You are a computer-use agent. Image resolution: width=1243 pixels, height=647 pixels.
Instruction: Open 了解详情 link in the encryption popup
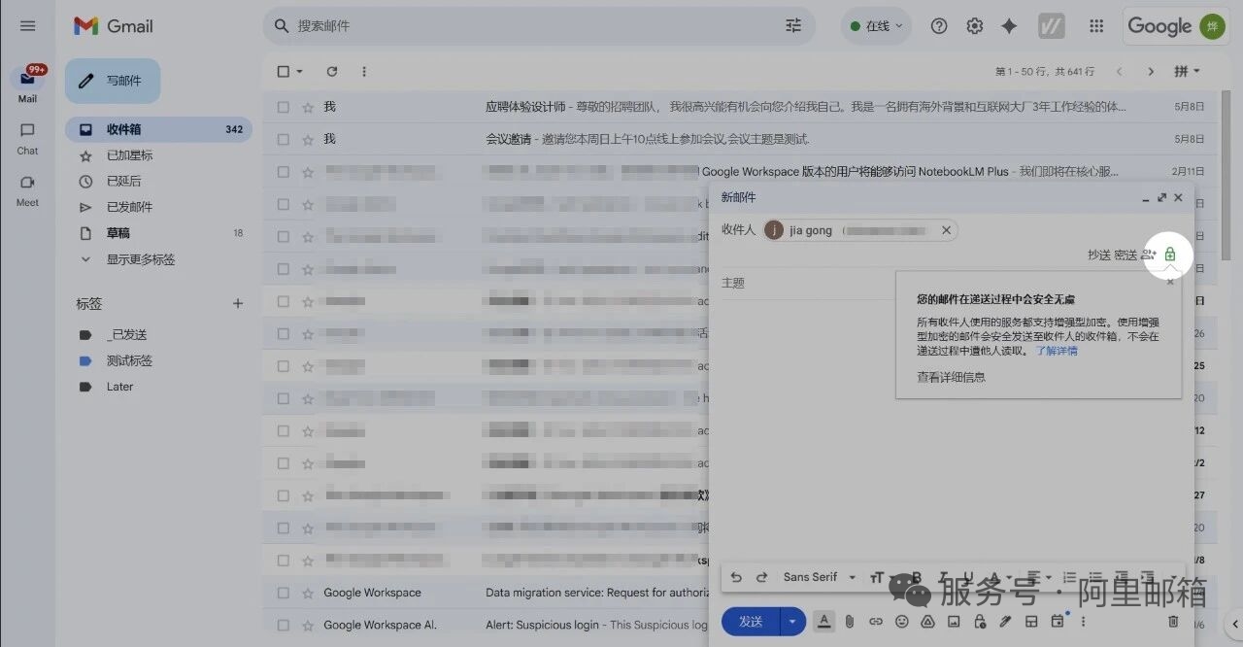coord(1056,351)
